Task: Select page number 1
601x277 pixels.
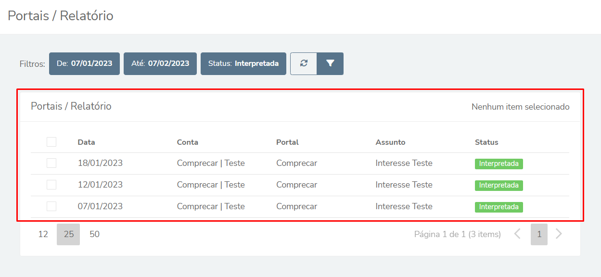Action: coord(539,234)
